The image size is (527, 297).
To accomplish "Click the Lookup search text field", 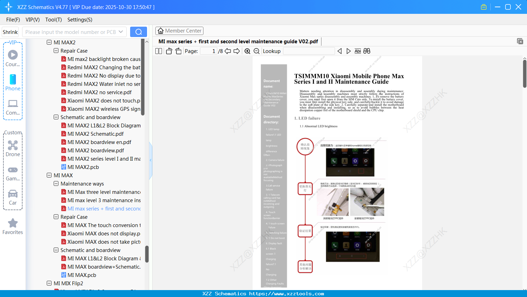I will [x=309, y=51].
